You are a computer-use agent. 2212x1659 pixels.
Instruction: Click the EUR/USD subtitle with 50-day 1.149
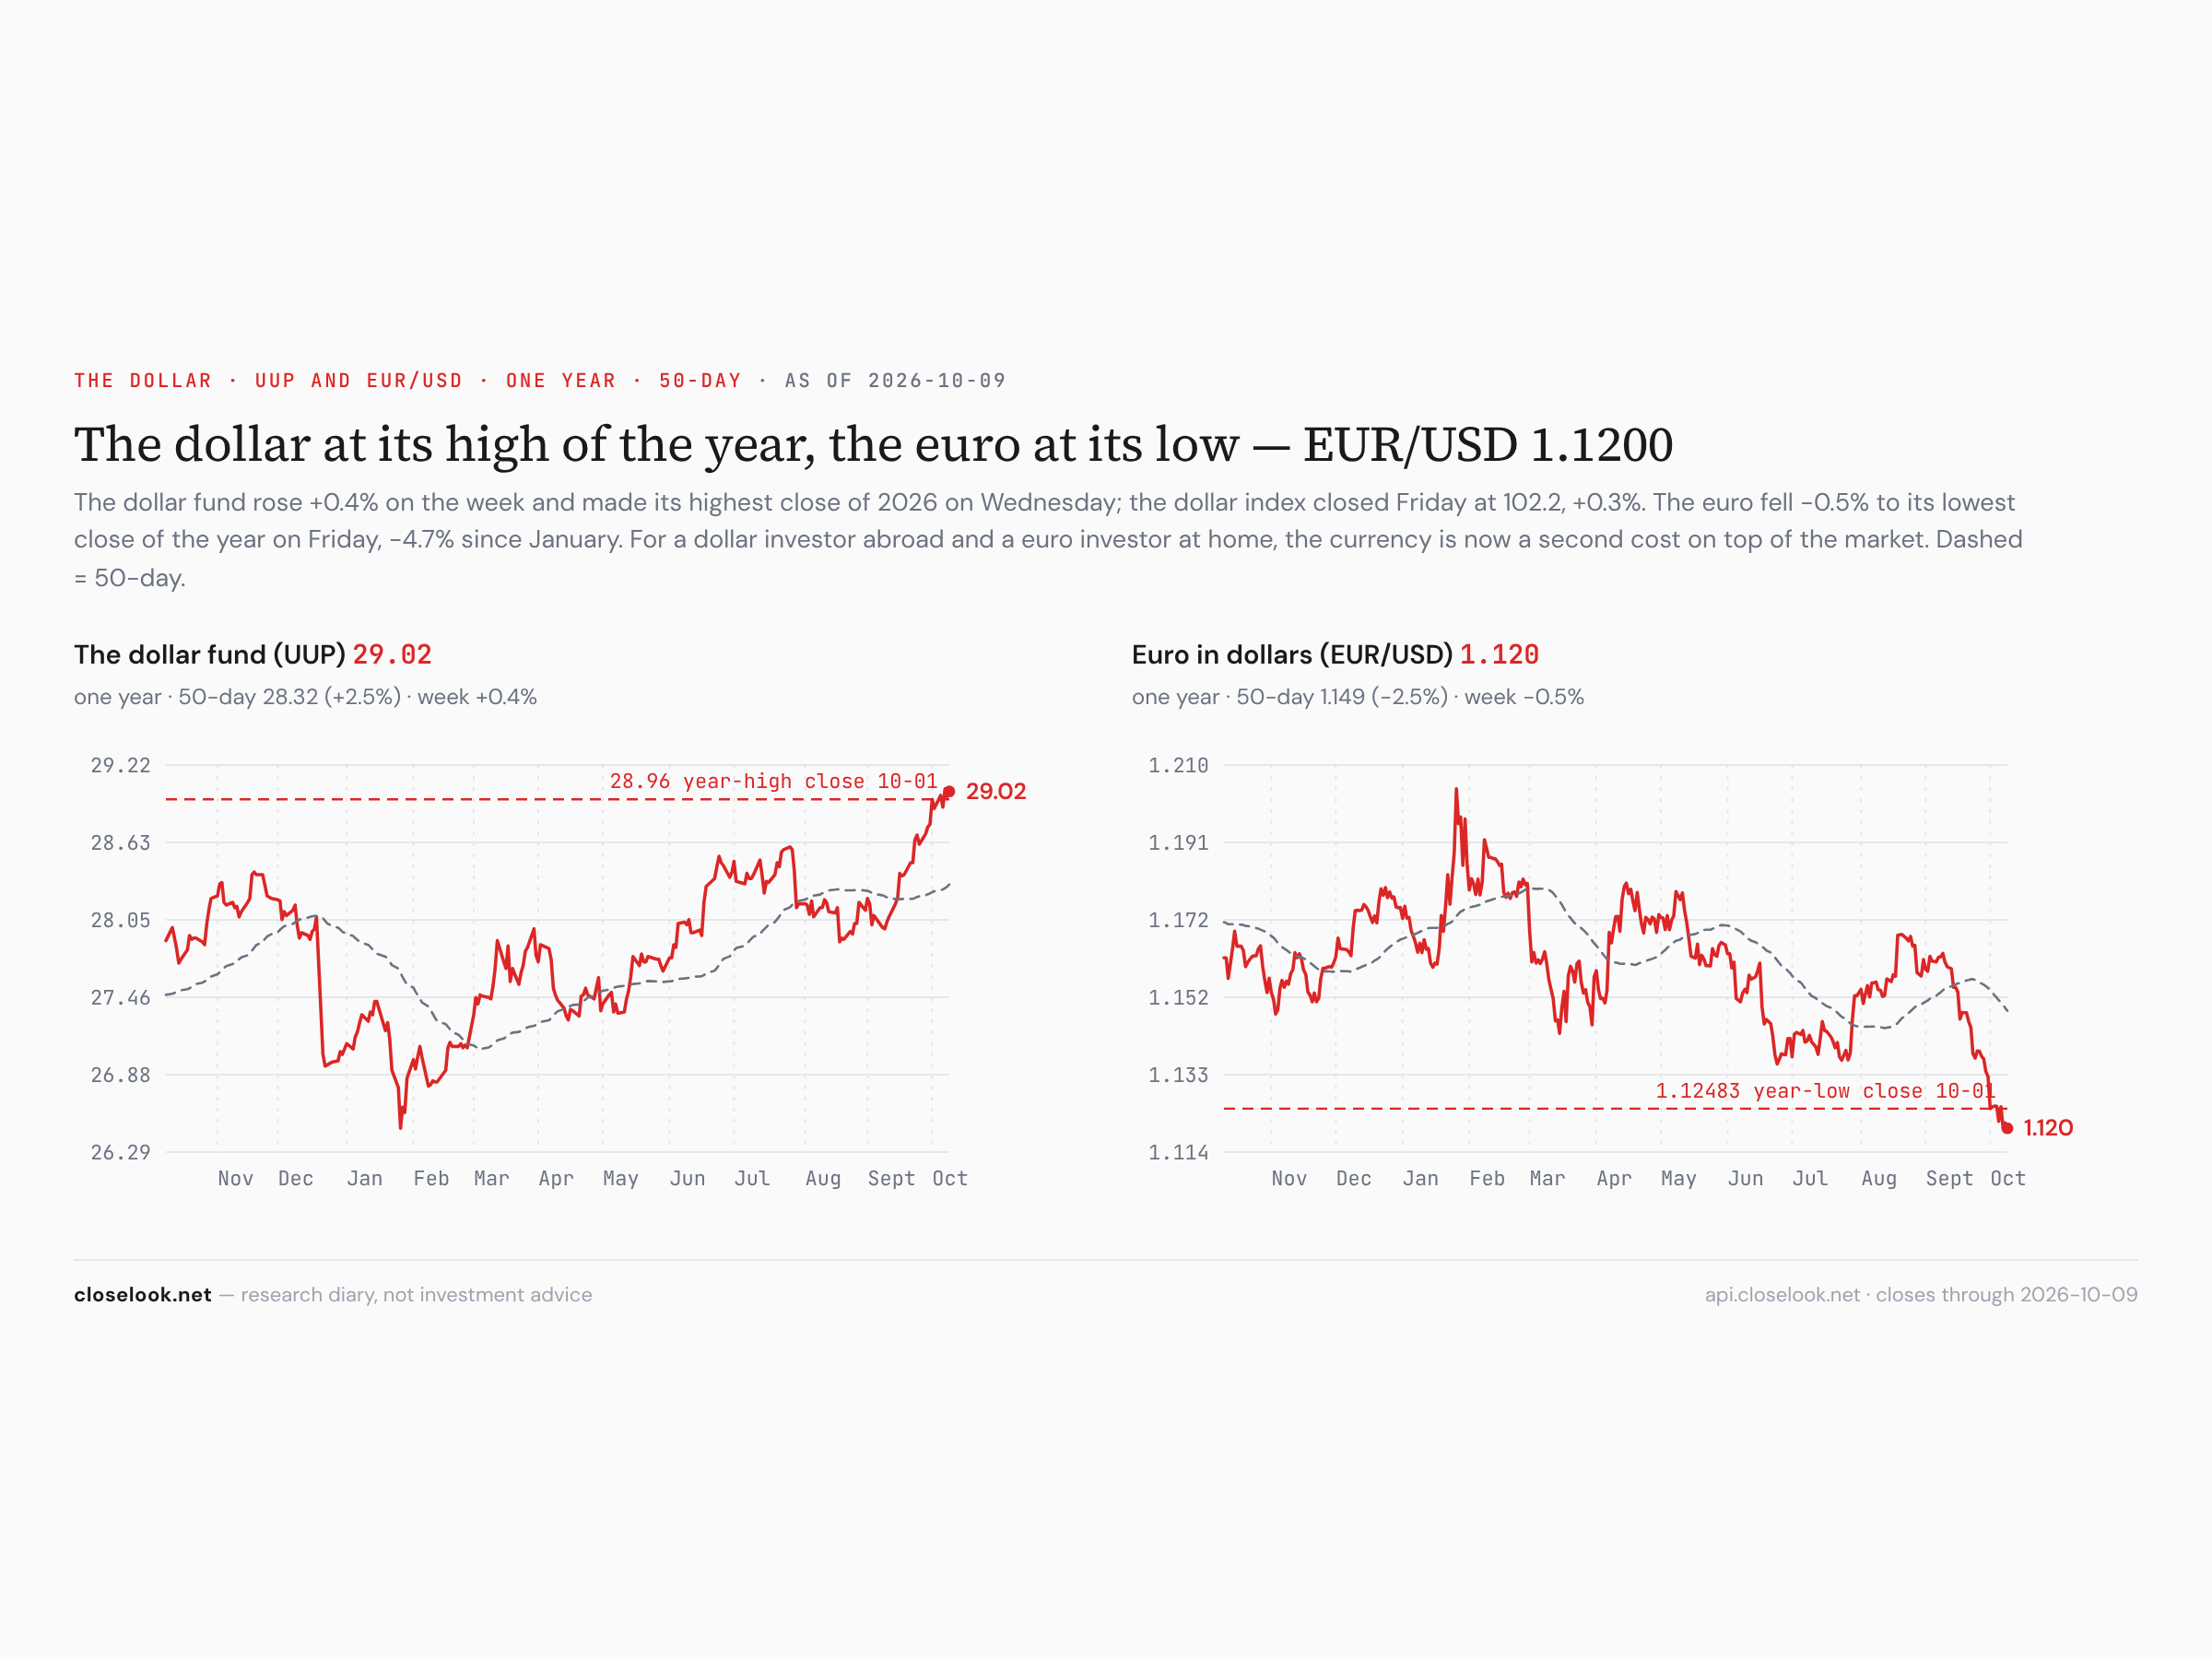point(1358,697)
